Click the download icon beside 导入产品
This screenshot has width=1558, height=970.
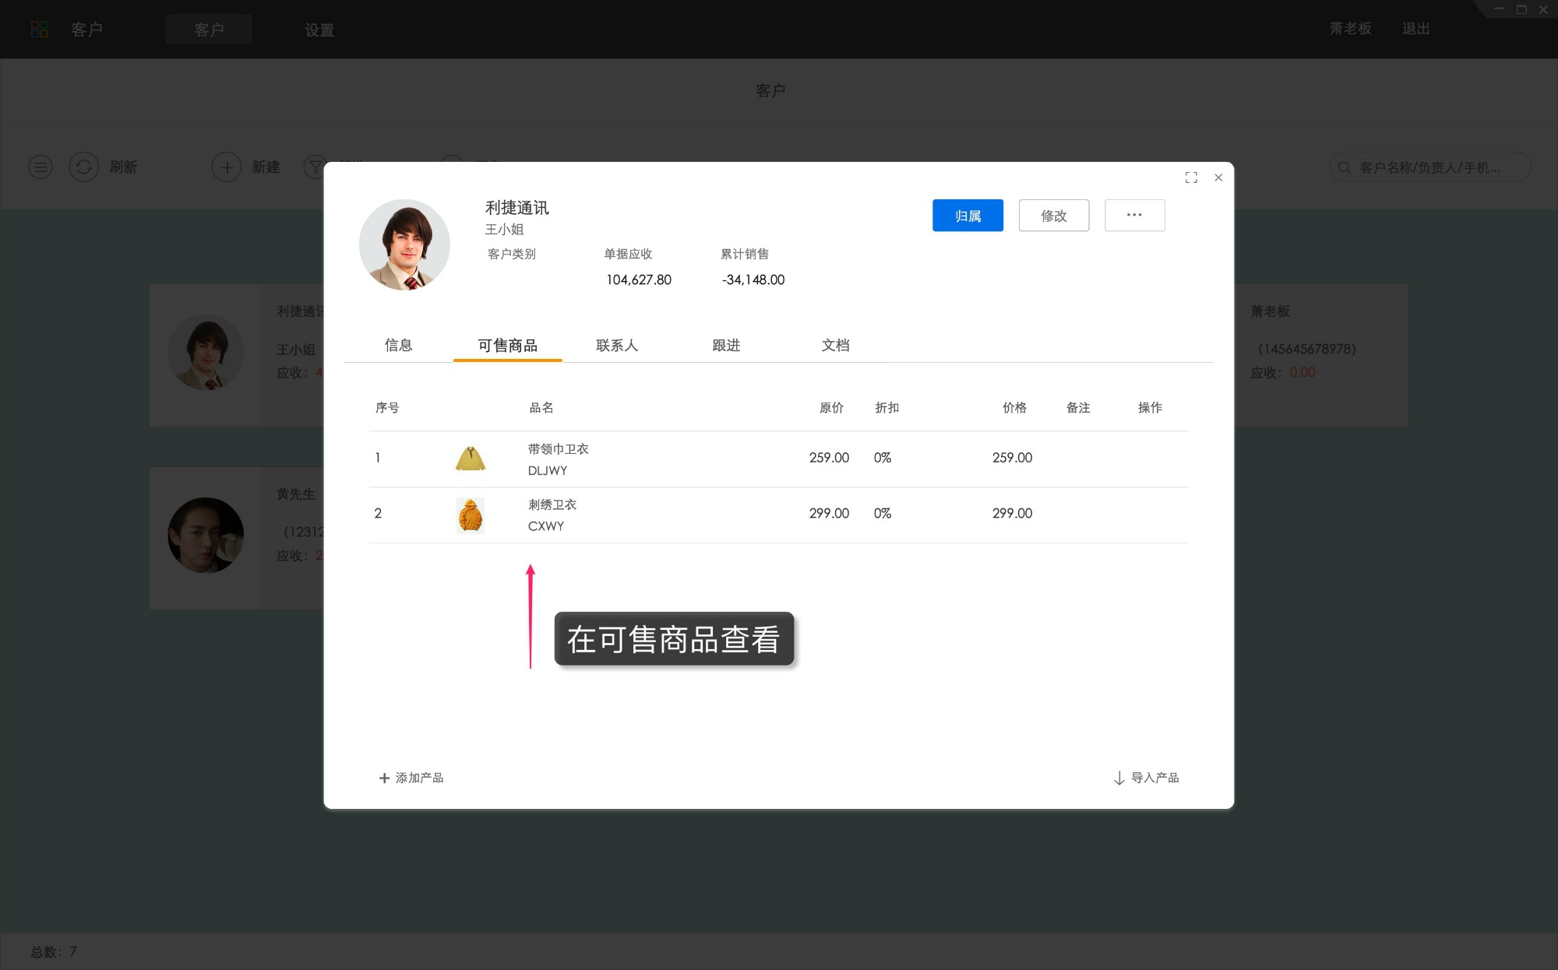(x=1119, y=777)
